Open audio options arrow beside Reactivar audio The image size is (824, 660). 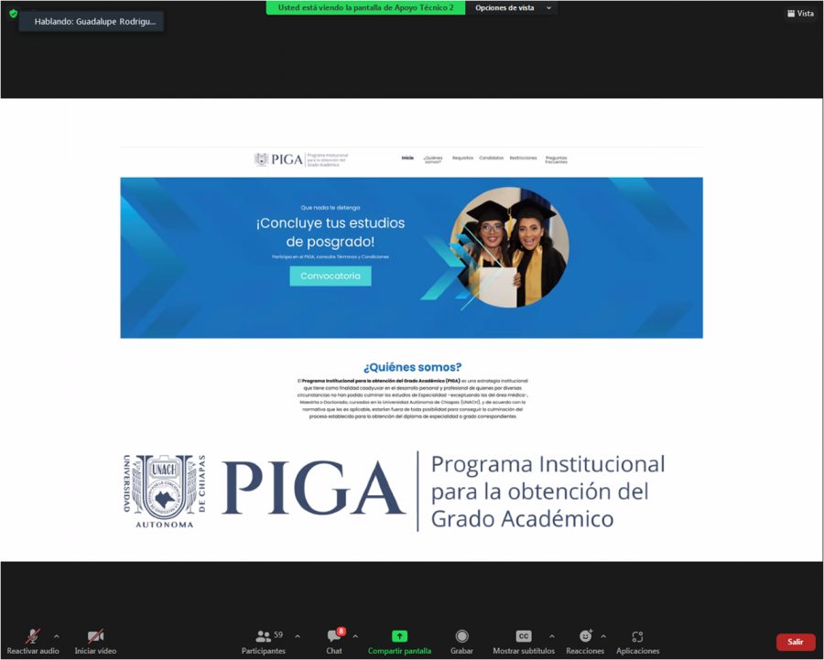[56, 636]
